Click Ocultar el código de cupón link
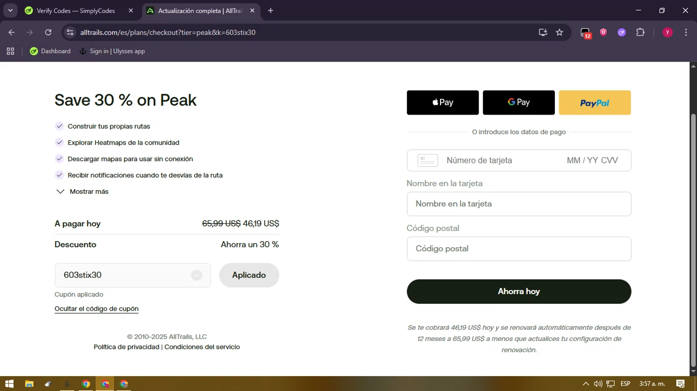The width and height of the screenshot is (697, 391). tap(97, 309)
